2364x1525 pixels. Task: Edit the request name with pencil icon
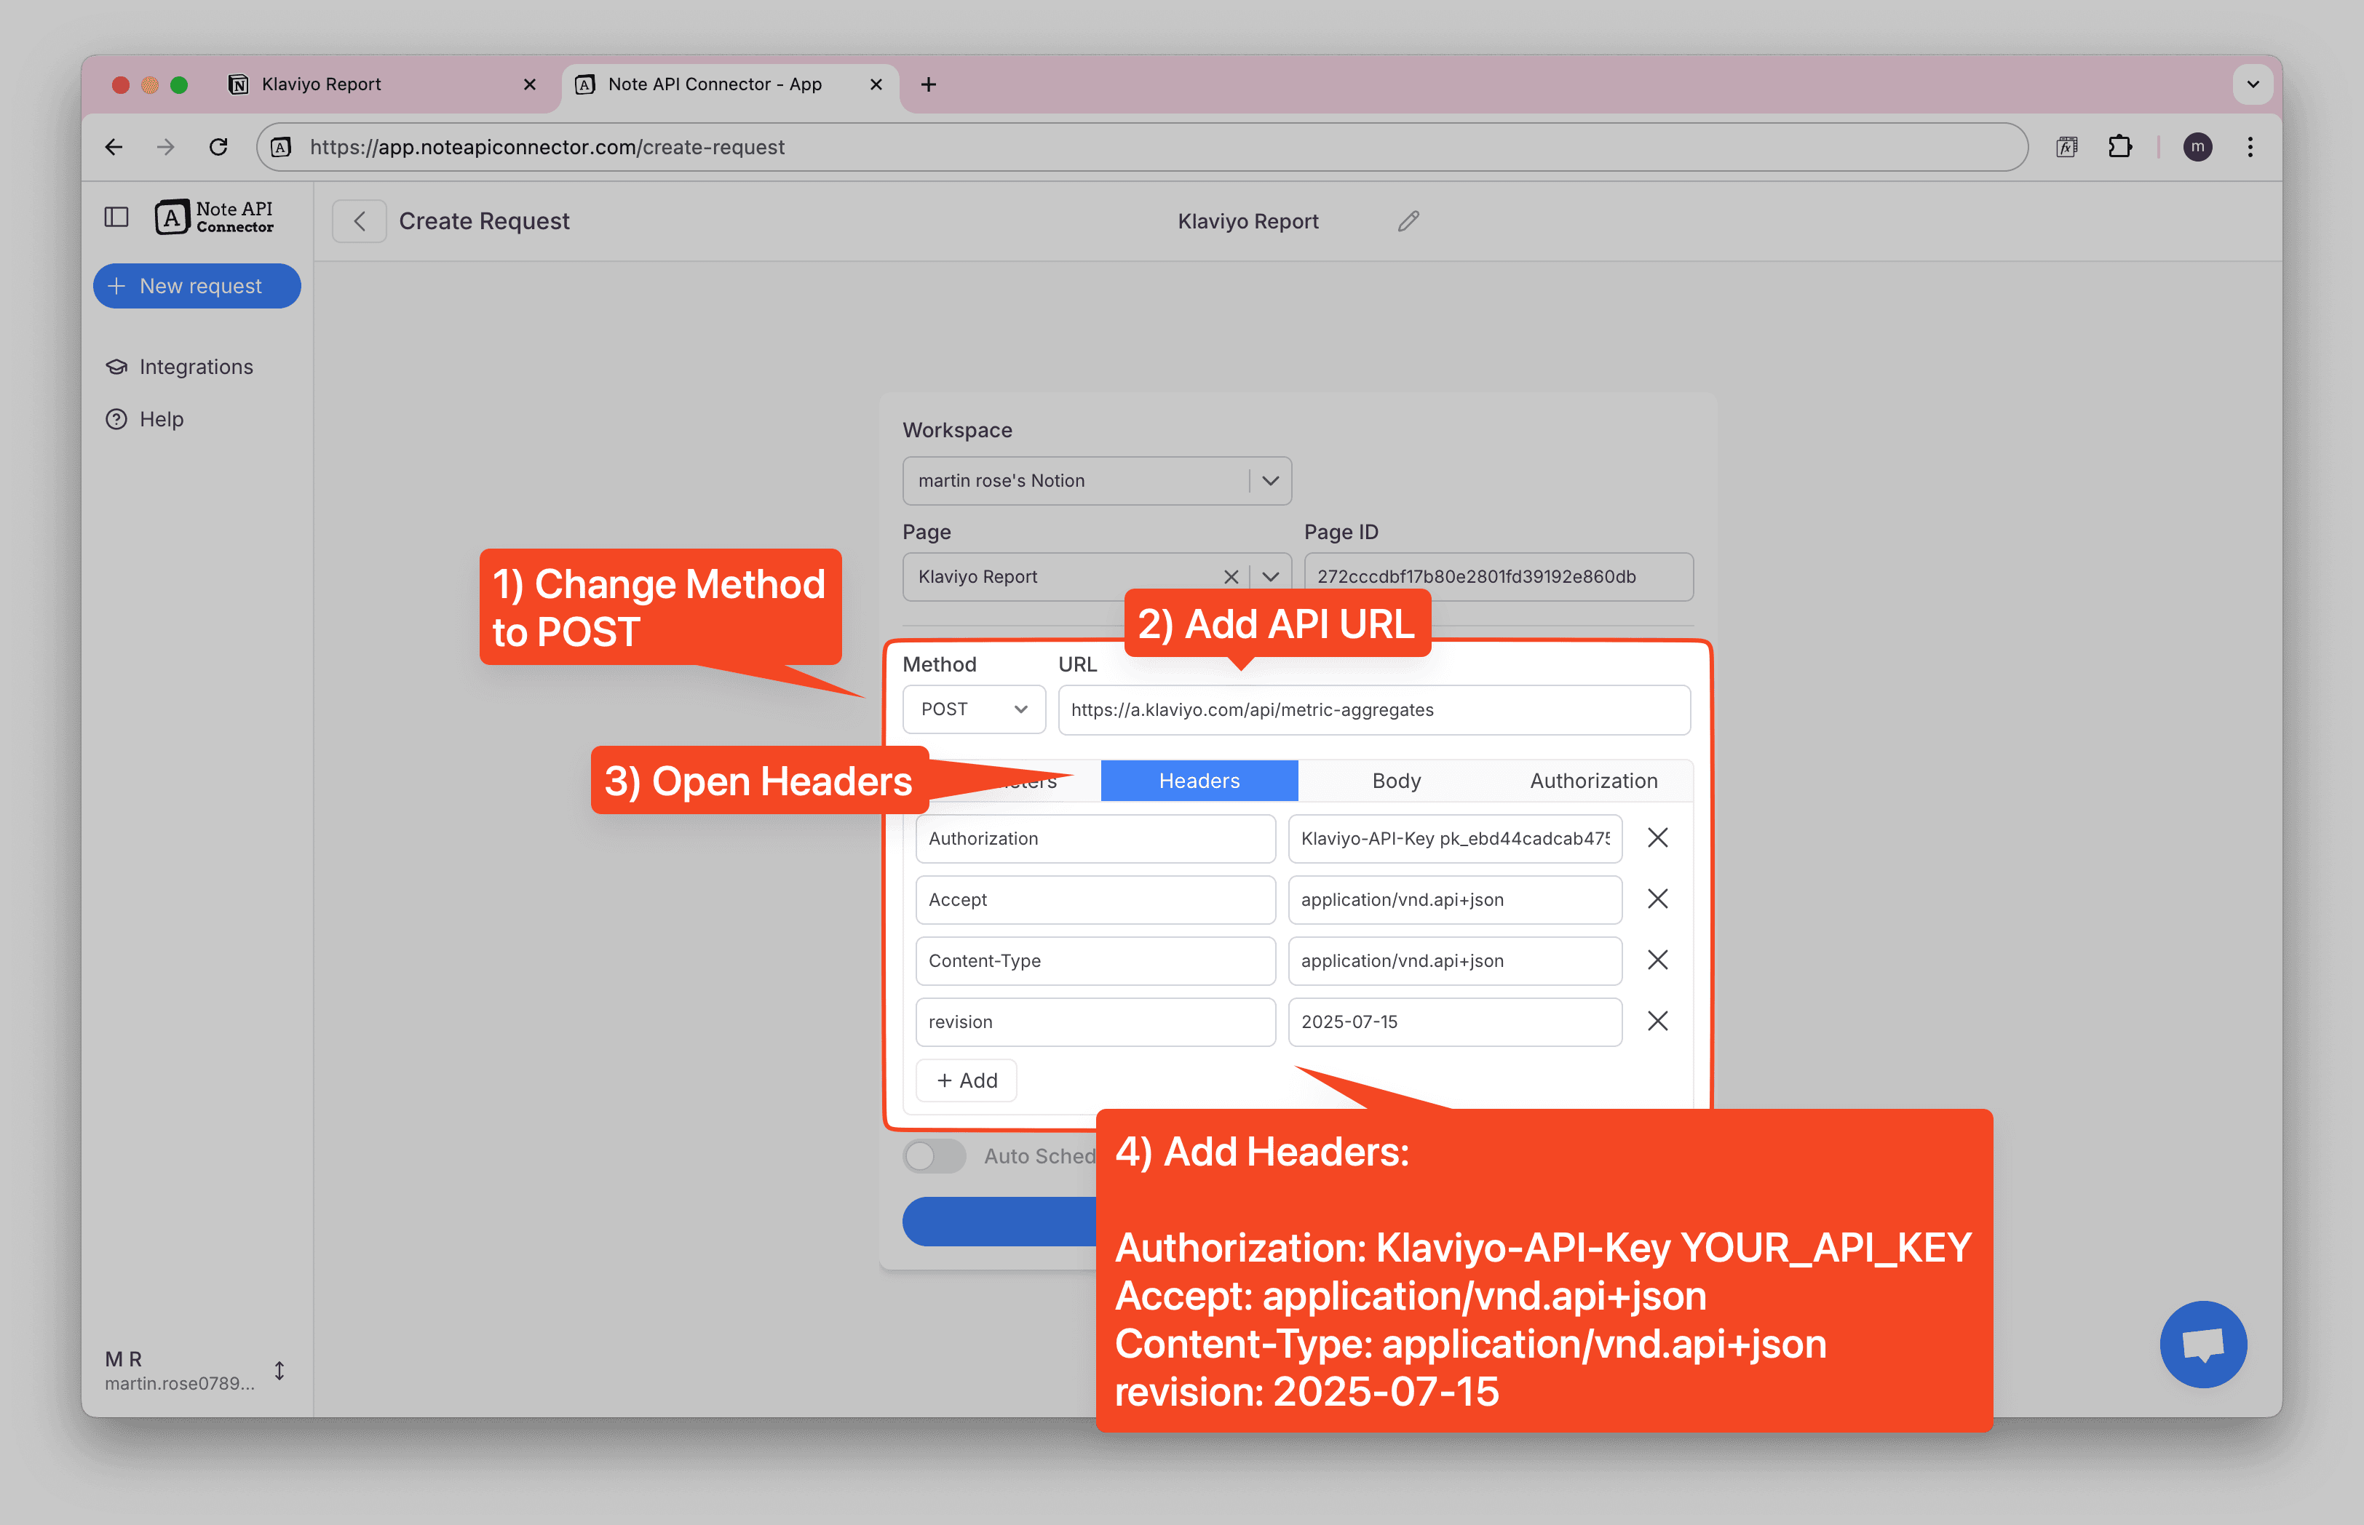point(1408,221)
